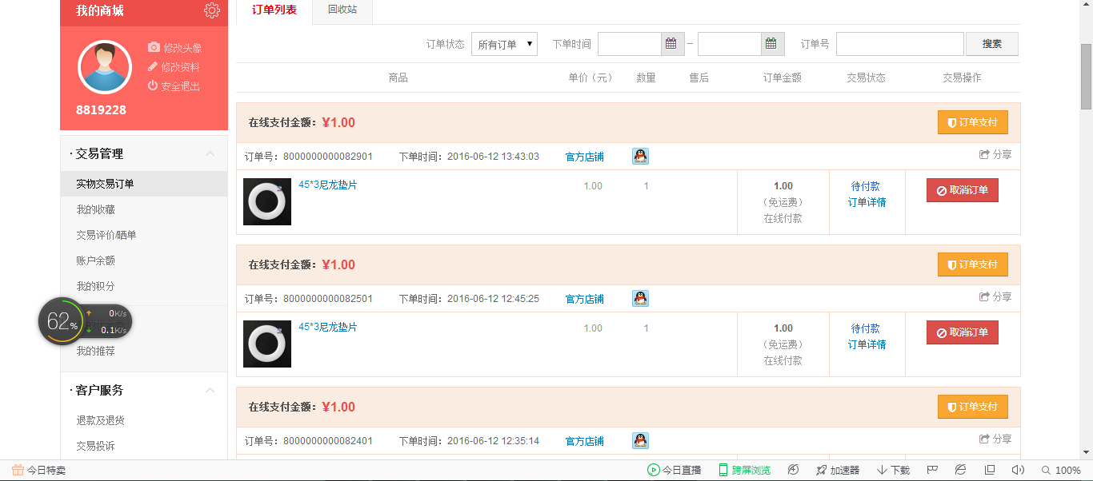
Task: Open the 订单状态 所有订单 dropdown
Action: (x=504, y=44)
